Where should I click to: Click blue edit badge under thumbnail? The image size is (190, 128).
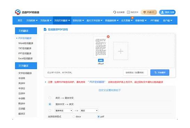click(x=101, y=60)
